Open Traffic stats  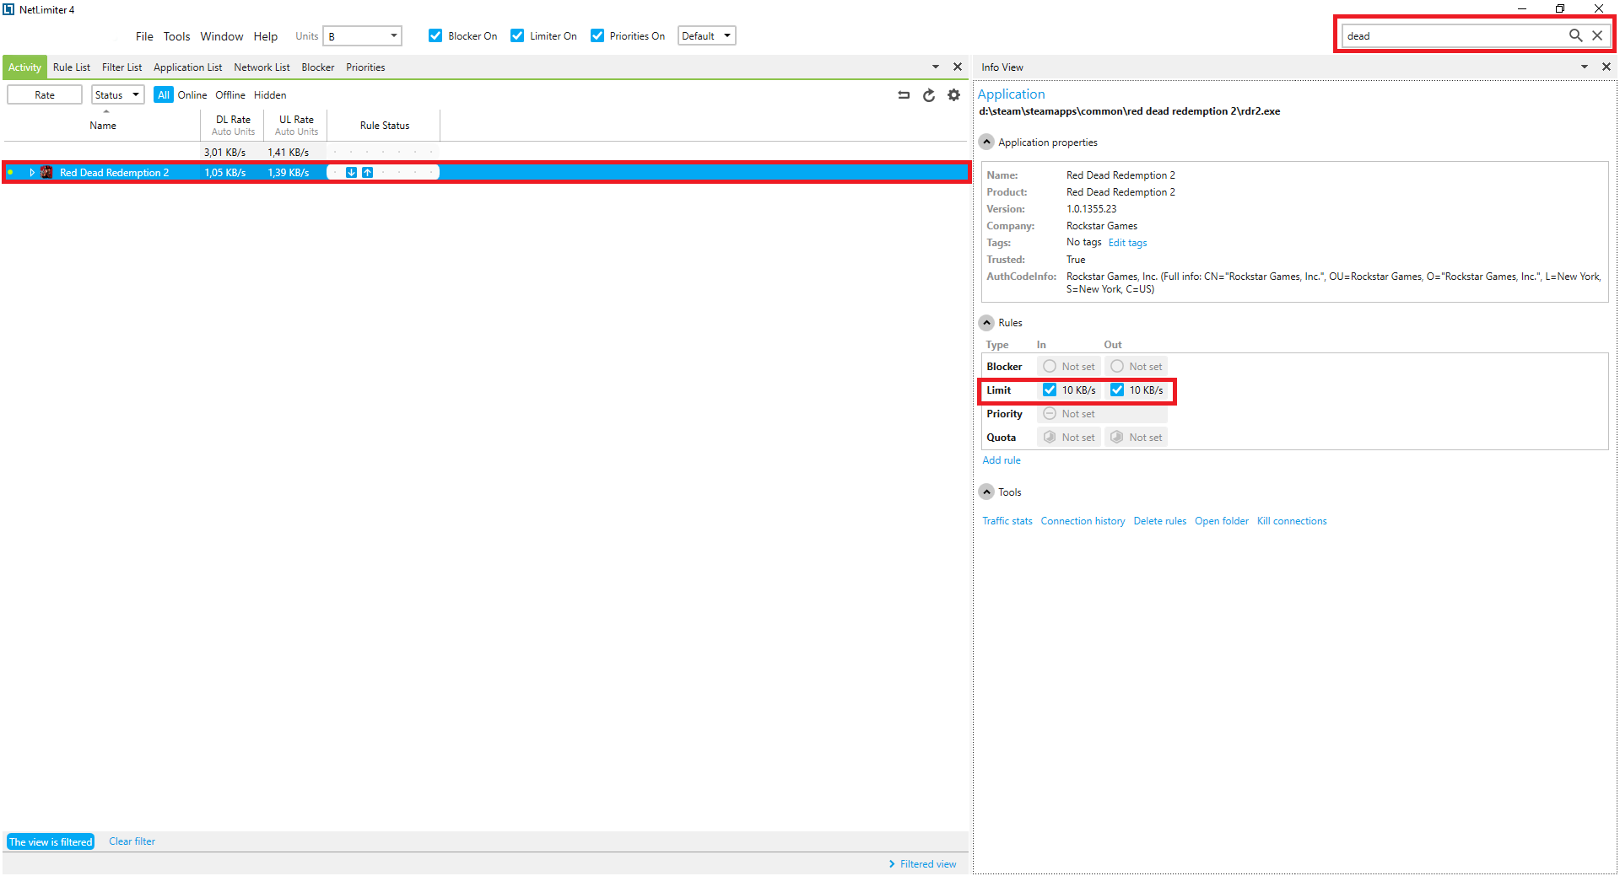tap(1007, 521)
